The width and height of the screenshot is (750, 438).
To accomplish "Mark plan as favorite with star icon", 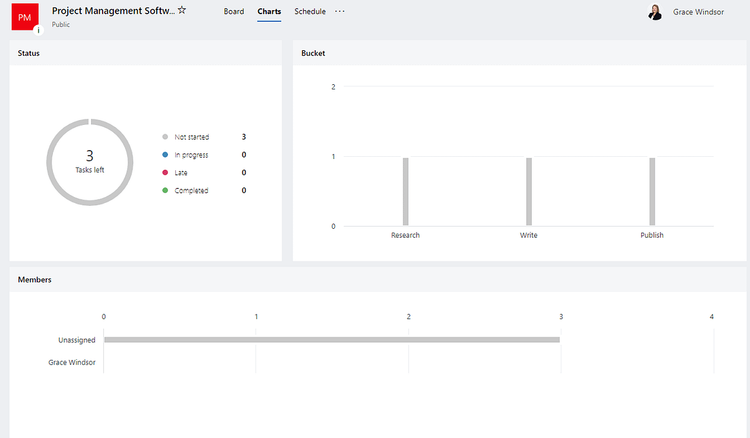I will 182,10.
